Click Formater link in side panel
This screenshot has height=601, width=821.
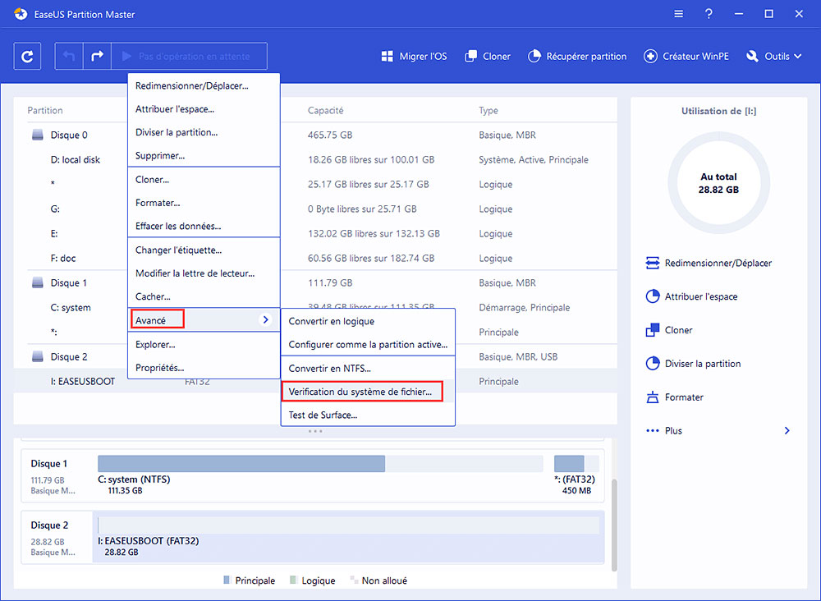click(684, 397)
